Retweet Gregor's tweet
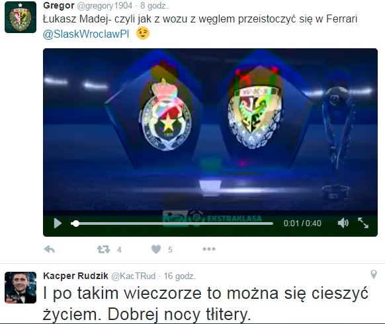 [103, 249]
